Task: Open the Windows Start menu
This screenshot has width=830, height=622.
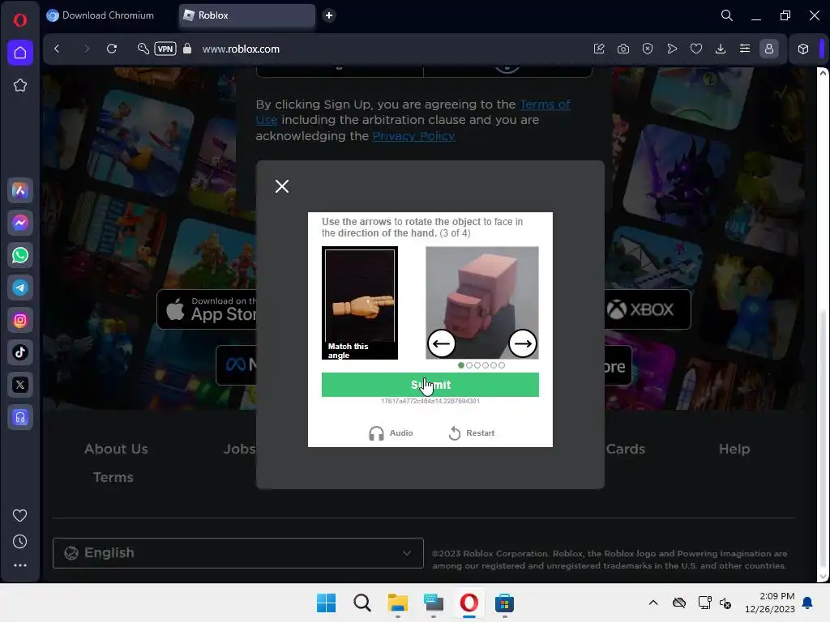Action: point(326,603)
